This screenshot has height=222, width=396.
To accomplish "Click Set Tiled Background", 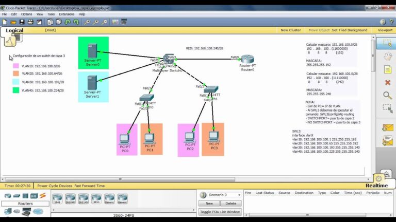I will (x=350, y=30).
